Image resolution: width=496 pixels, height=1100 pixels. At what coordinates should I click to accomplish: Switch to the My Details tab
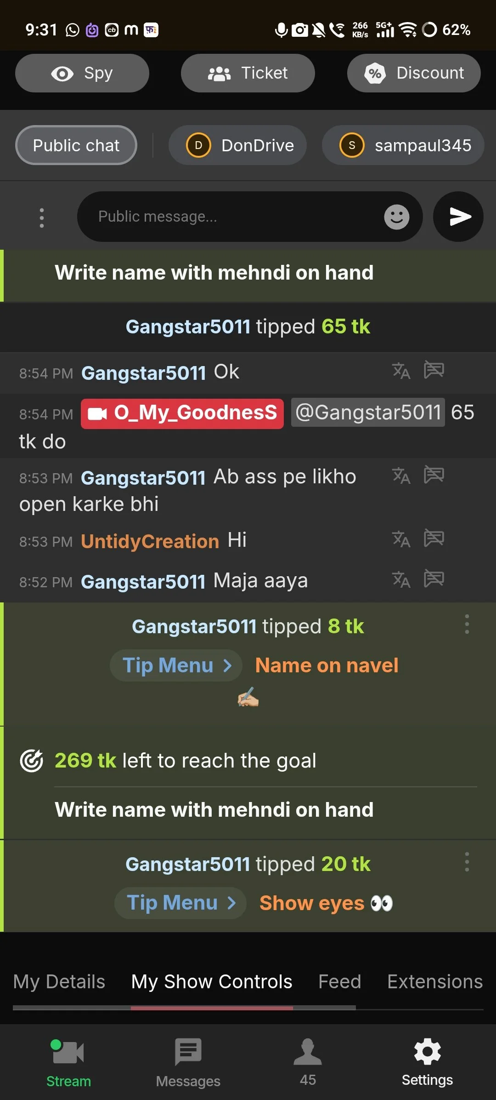pyautogui.click(x=59, y=982)
